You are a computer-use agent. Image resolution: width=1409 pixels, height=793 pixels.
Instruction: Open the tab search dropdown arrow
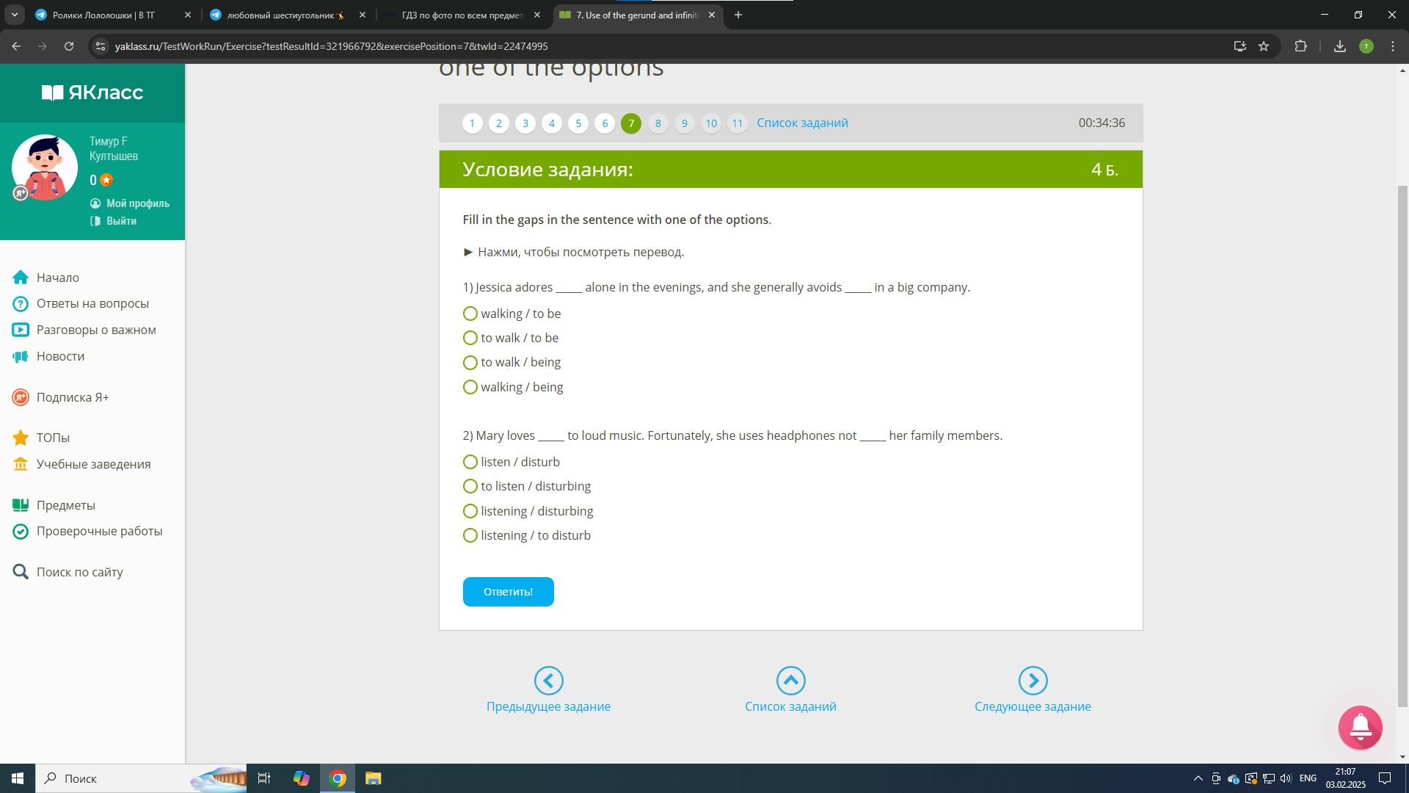click(15, 15)
